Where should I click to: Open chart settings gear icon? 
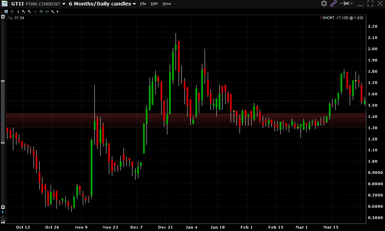pos(324,3)
